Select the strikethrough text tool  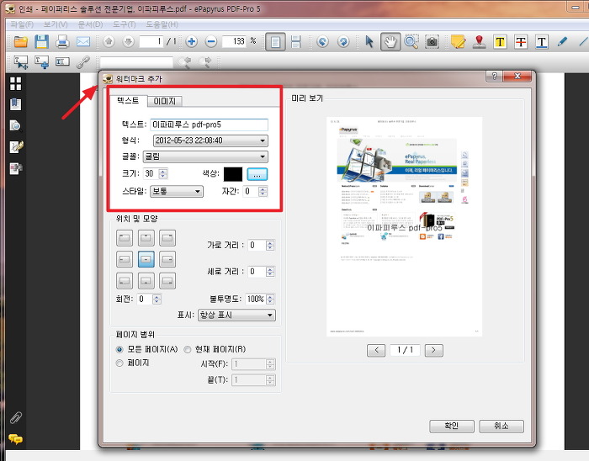[521, 42]
